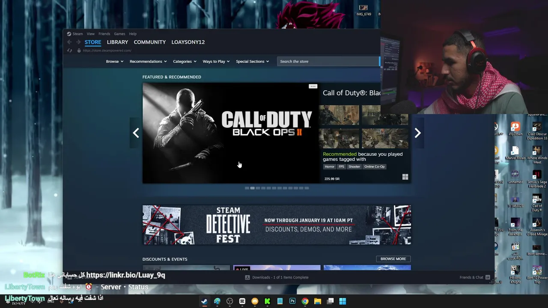Click the BROWSE MORE button
This screenshot has height=308, width=548.
tap(393, 259)
